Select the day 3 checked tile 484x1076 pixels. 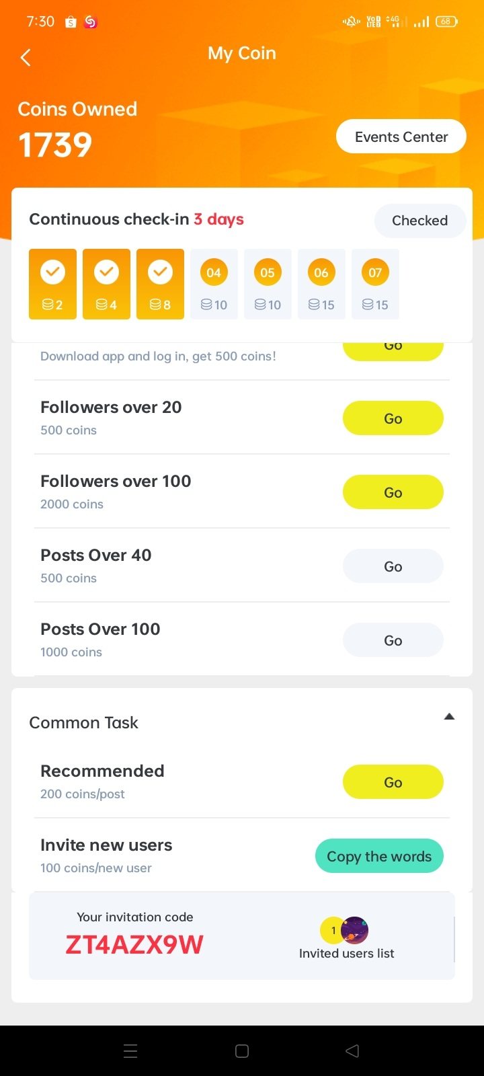[160, 284]
